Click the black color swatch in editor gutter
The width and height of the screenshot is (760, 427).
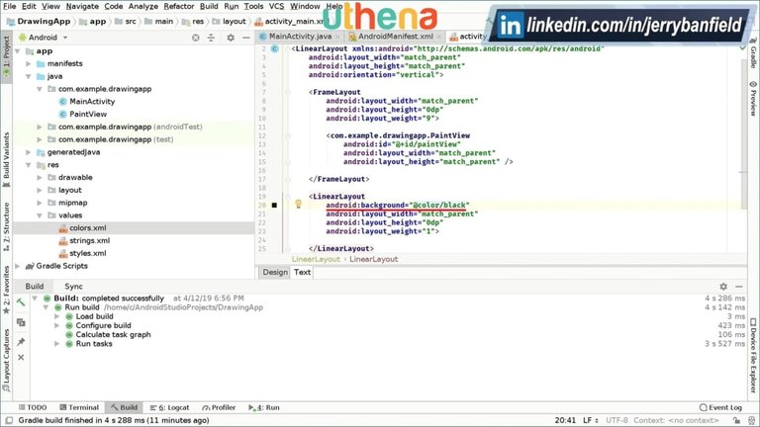tap(275, 206)
